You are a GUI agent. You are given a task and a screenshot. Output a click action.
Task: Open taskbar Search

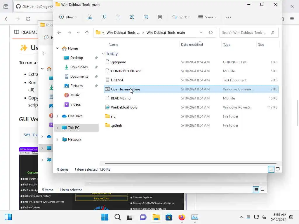click(x=117, y=217)
